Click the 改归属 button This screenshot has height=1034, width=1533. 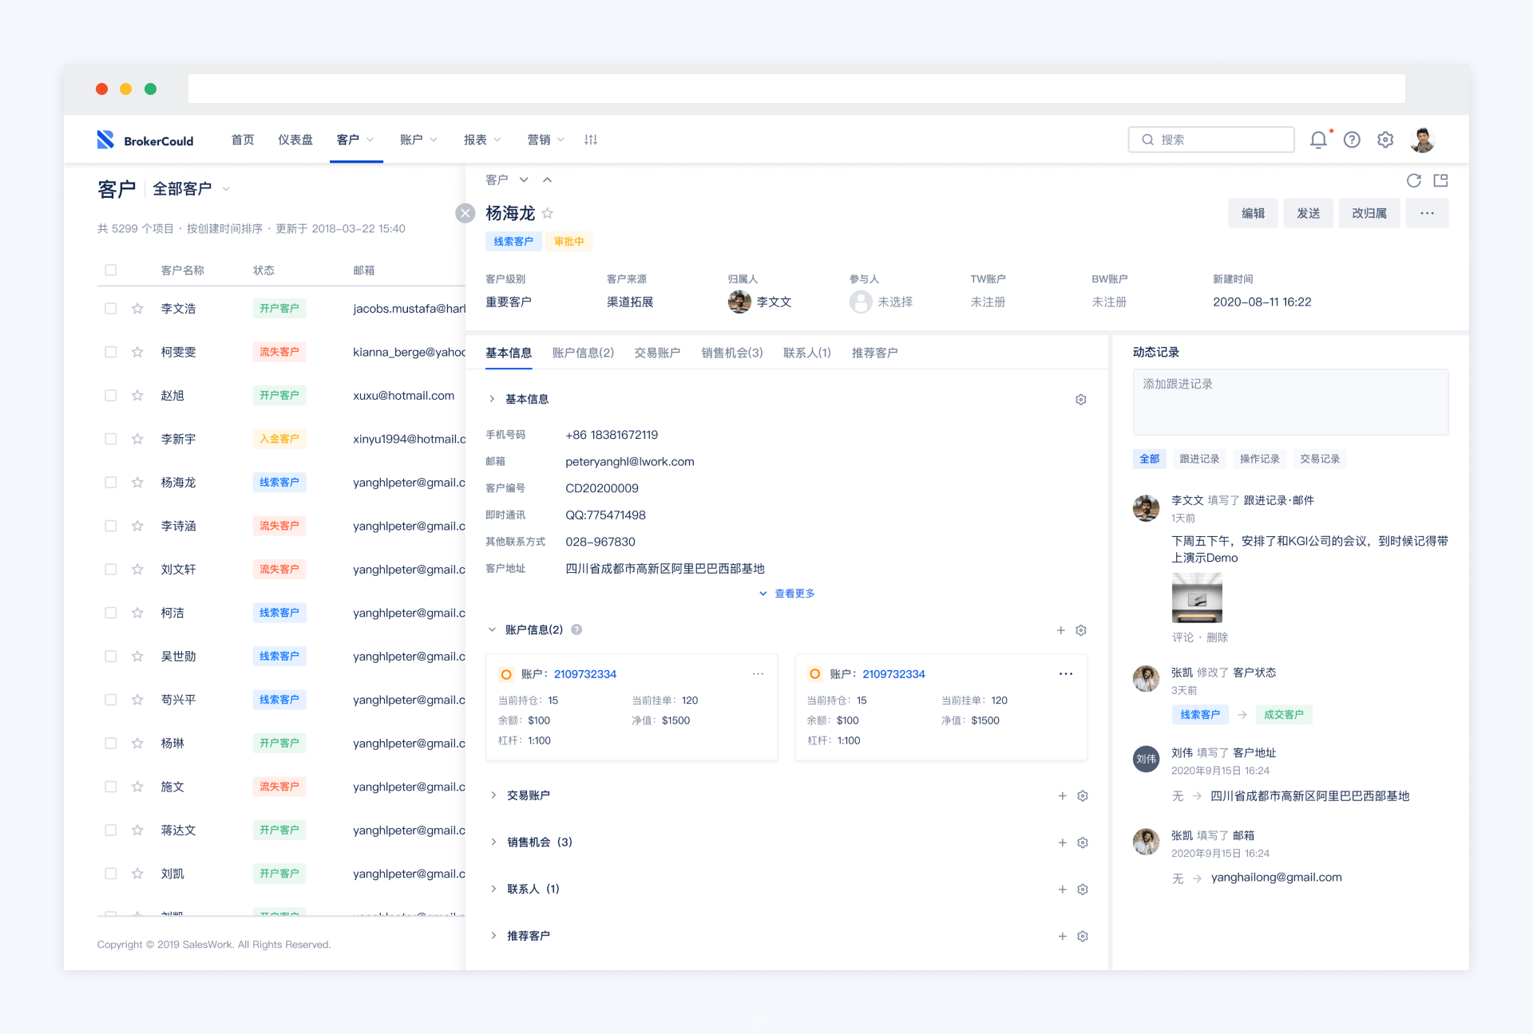[x=1369, y=214]
